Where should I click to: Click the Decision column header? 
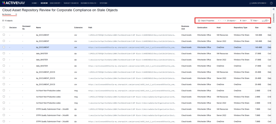13,28
